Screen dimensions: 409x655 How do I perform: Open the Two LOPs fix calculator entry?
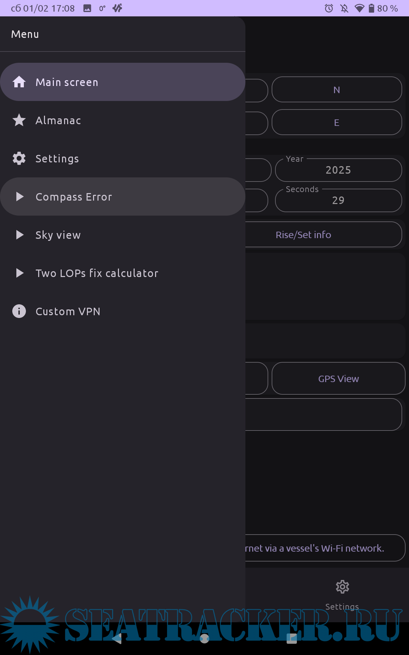pyautogui.click(x=97, y=273)
